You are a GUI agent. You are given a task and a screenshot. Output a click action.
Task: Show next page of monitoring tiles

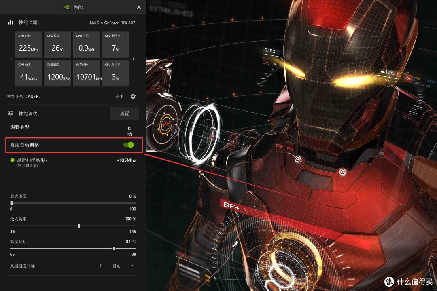click(134, 59)
